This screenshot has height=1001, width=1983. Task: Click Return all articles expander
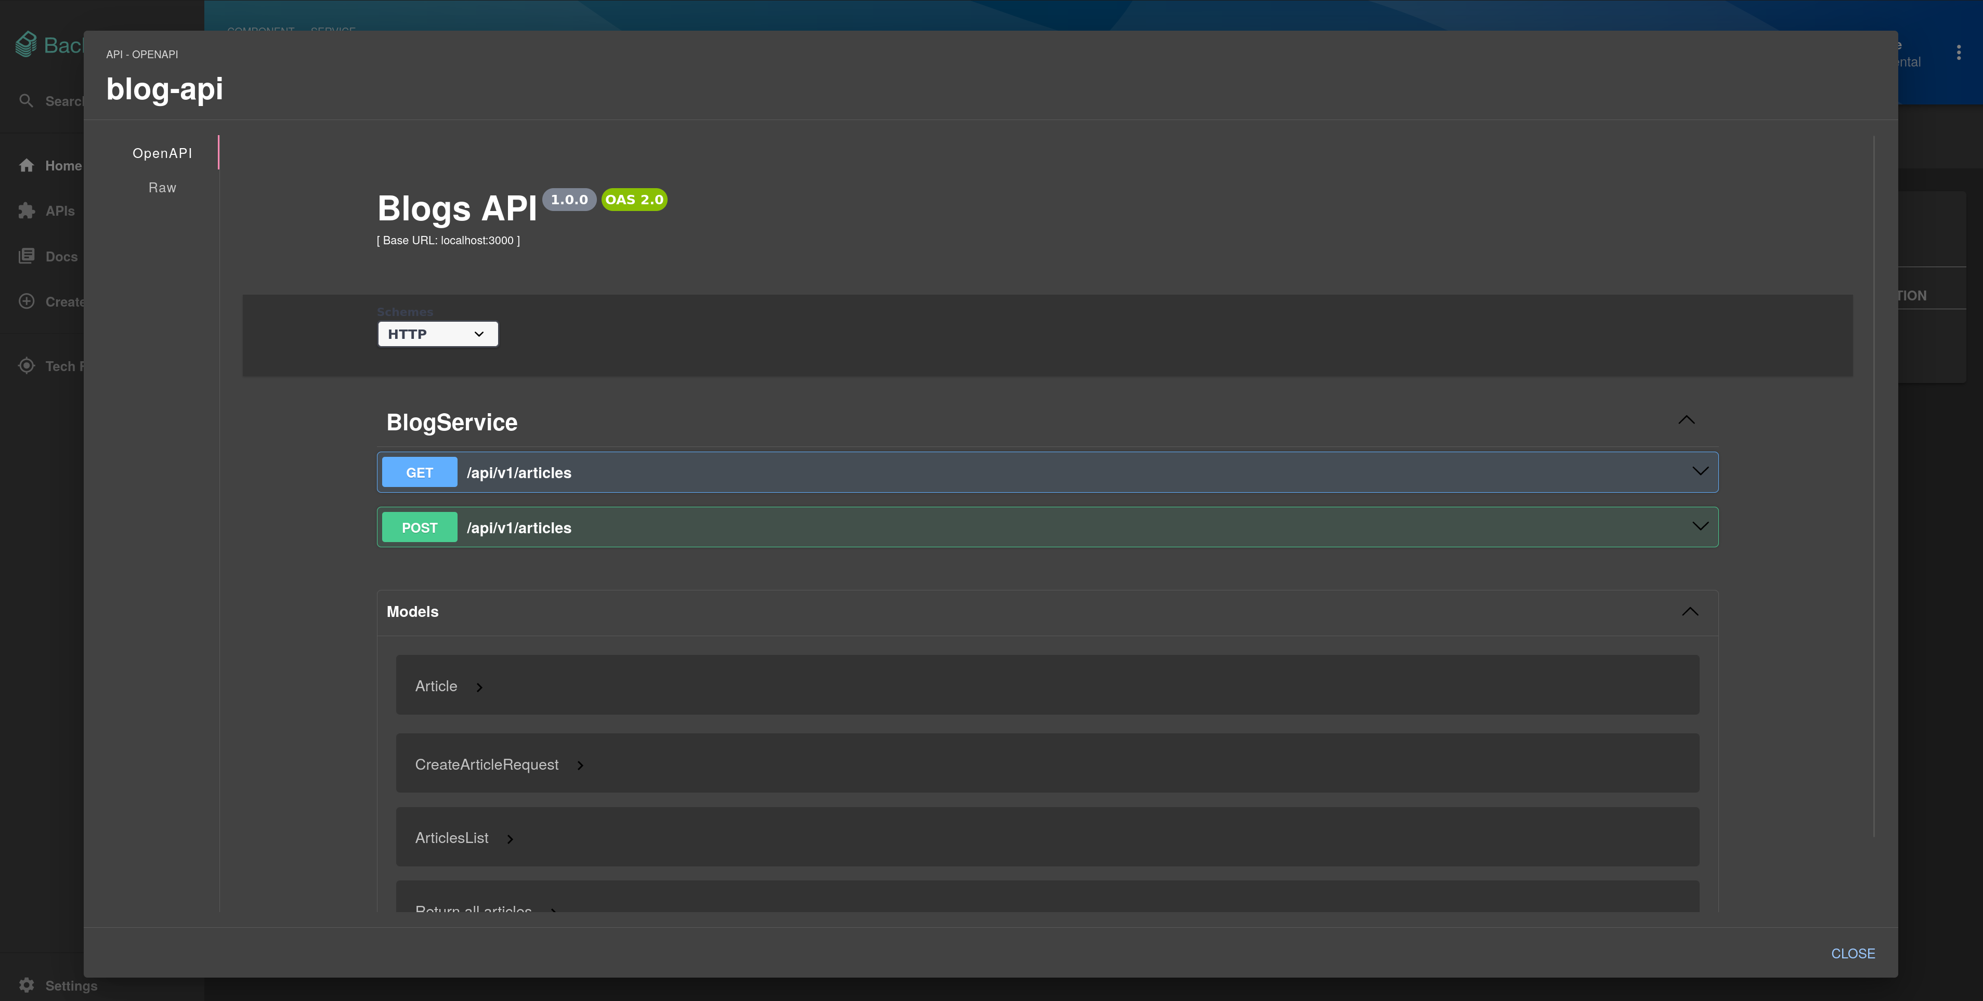click(550, 912)
